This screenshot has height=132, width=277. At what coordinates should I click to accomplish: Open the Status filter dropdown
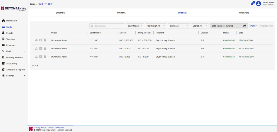pos(179,26)
